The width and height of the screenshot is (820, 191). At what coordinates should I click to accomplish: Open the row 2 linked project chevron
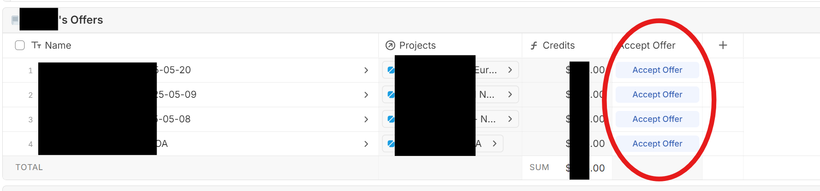[510, 95]
